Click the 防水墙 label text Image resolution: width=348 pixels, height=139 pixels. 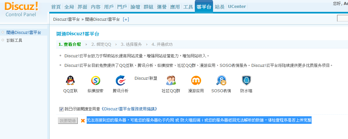click(x=246, y=91)
